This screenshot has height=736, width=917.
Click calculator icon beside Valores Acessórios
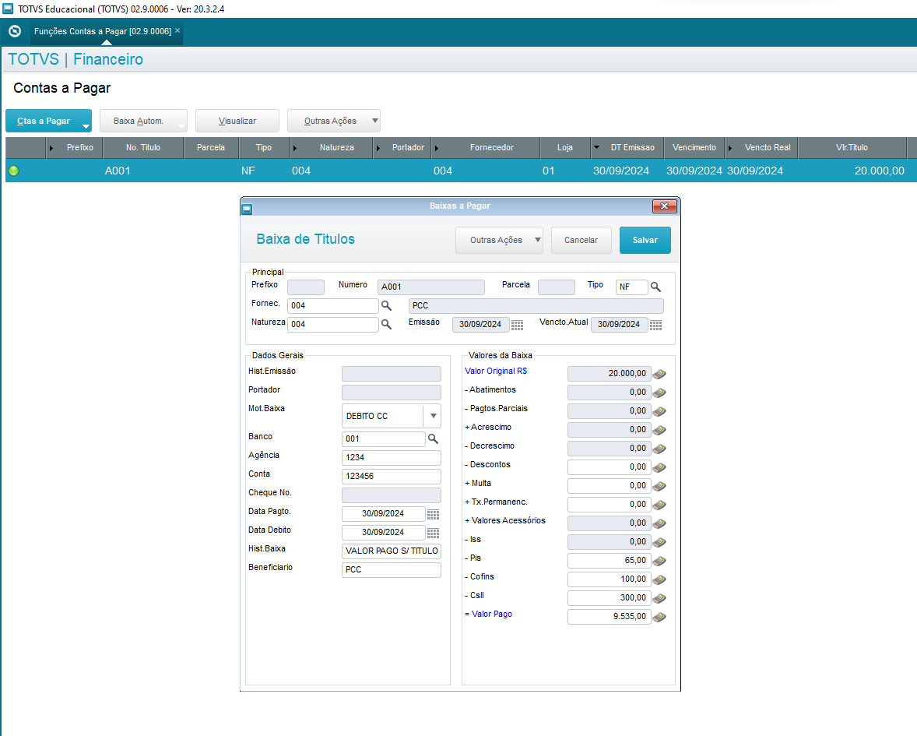click(659, 523)
